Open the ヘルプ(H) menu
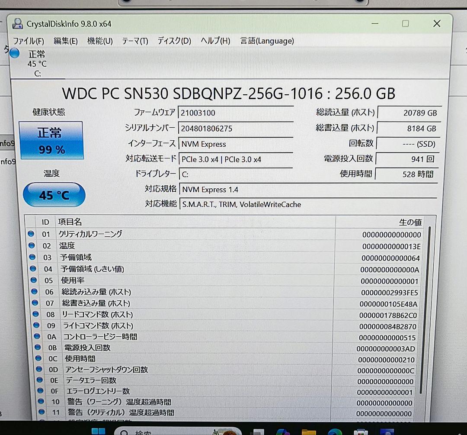467x435 pixels. click(x=215, y=41)
